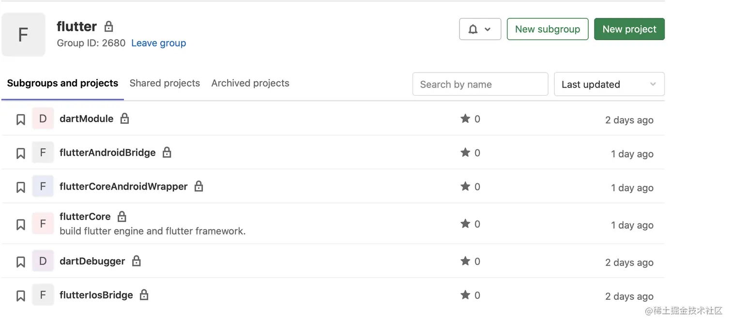Bookmark the flutterIosBridge project
The width and height of the screenshot is (732, 325).
(20, 295)
